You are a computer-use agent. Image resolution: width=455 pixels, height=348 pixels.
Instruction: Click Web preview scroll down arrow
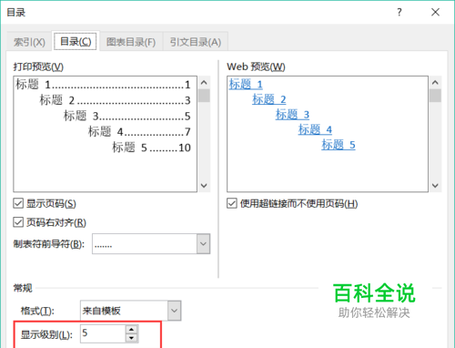[435, 185]
